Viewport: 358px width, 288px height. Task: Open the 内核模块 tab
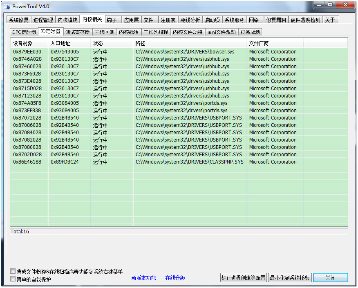[x=67, y=20]
